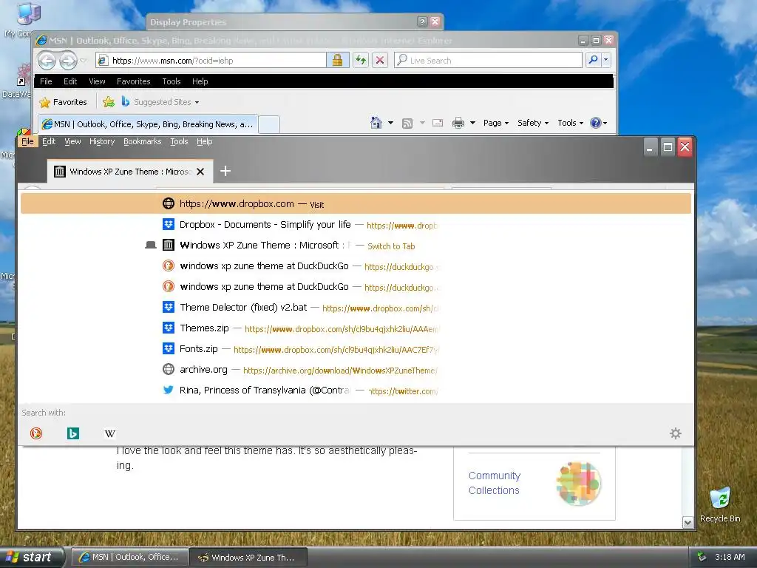Click the Print icon in IE command bar
Screen dimensions: 757x568
pyautogui.click(x=458, y=124)
